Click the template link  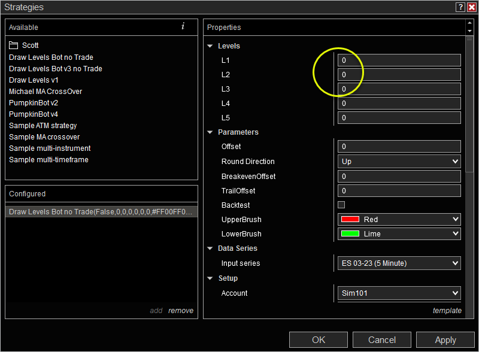(x=447, y=311)
